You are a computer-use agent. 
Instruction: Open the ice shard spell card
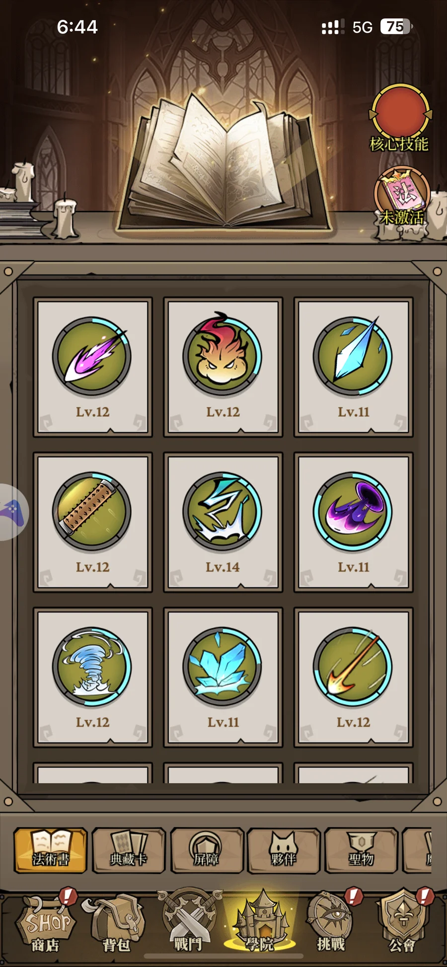coord(353,368)
